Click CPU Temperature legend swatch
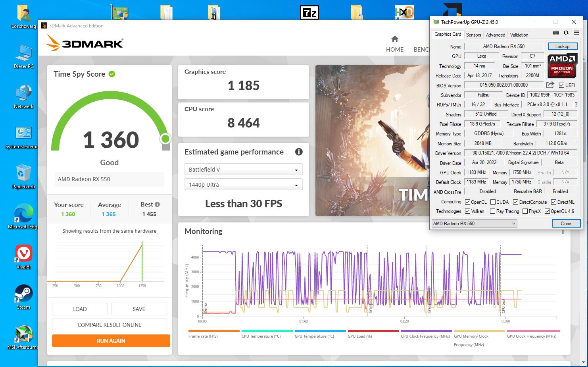The width and height of the screenshot is (588, 367). [x=267, y=331]
